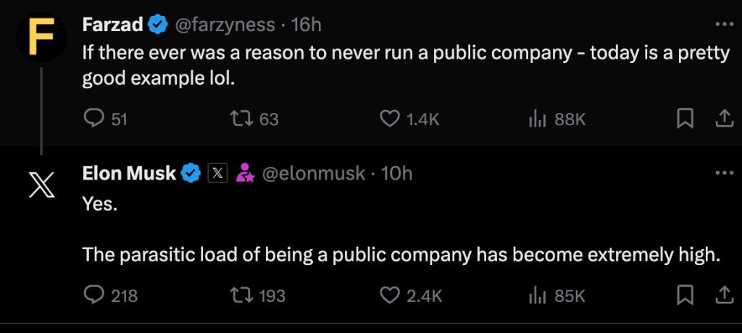View analytics for Elon Musk's tweet
Image resolution: width=742 pixels, height=333 pixels.
[536, 295]
